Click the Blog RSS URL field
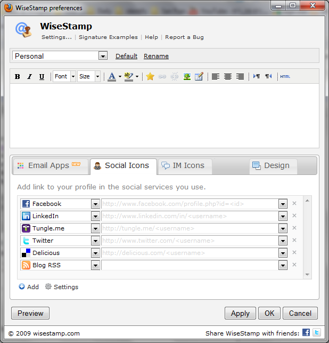The height and width of the screenshot is (343, 329). [190, 265]
